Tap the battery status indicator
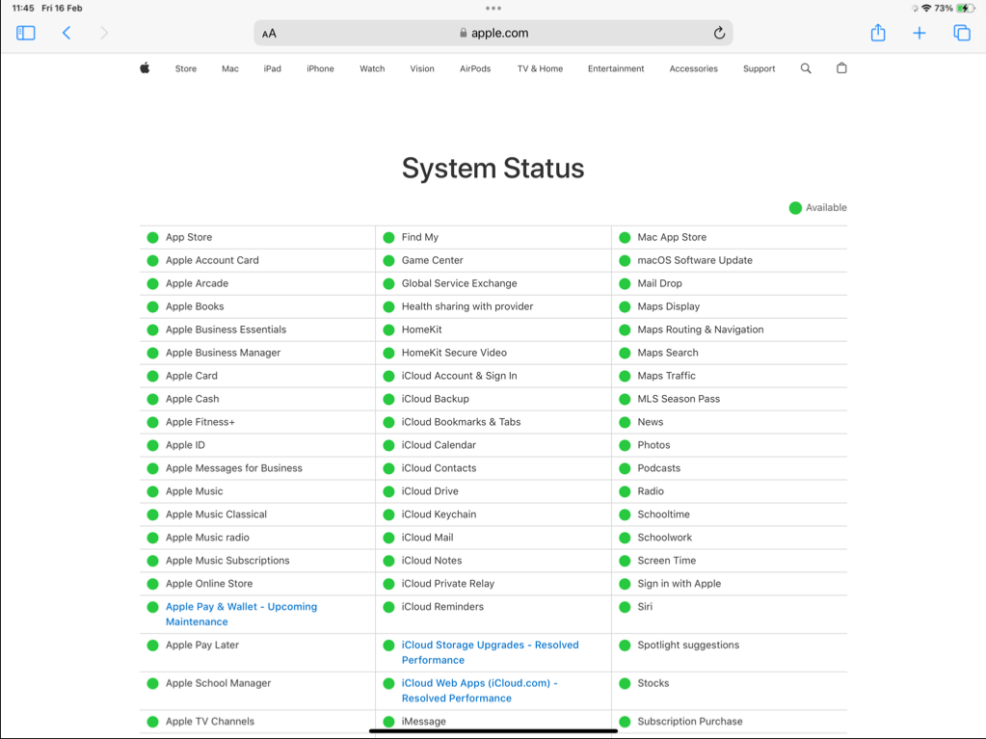Image resolution: width=986 pixels, height=739 pixels. click(x=965, y=8)
